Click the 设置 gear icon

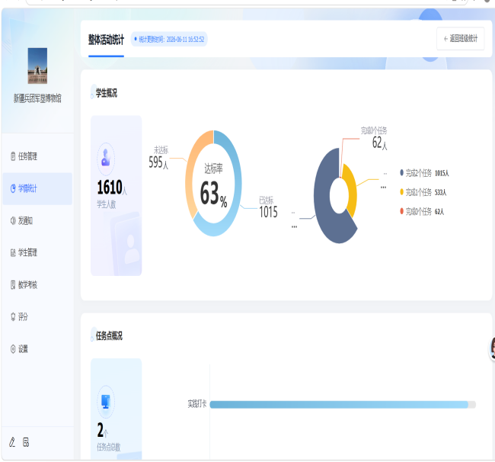(x=13, y=349)
